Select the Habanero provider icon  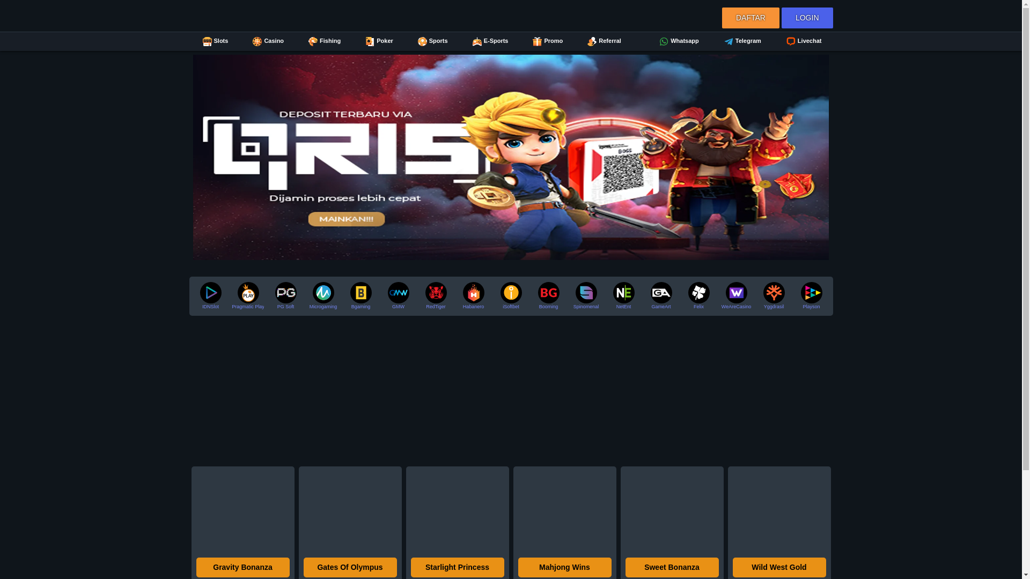click(473, 293)
